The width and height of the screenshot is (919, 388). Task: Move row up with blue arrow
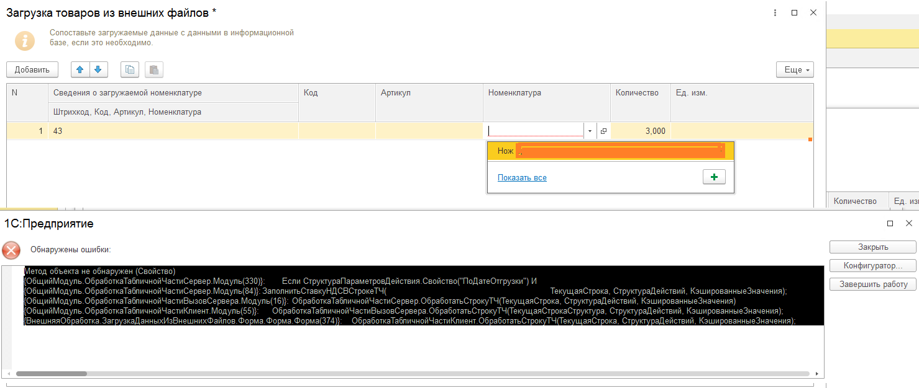(x=80, y=69)
